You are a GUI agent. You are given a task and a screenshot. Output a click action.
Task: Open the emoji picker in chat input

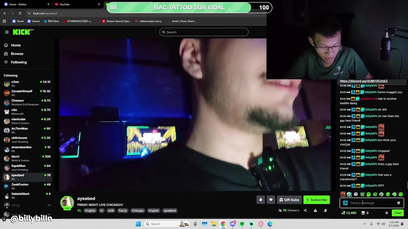tap(398, 203)
